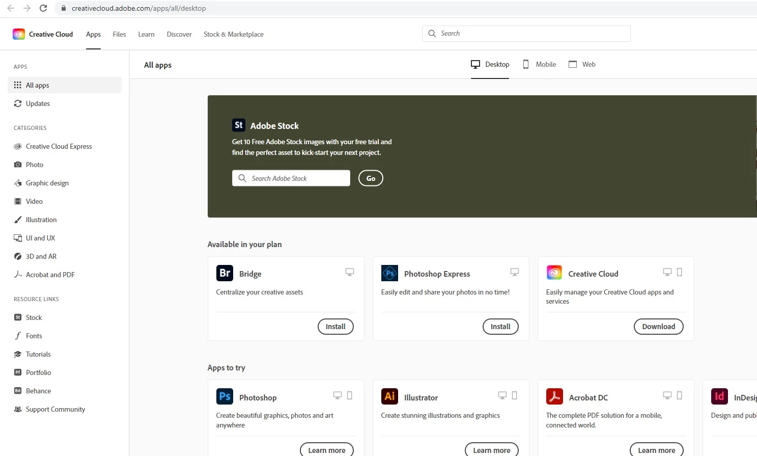
Task: Click Learn more for Illustrator
Action: point(492,450)
